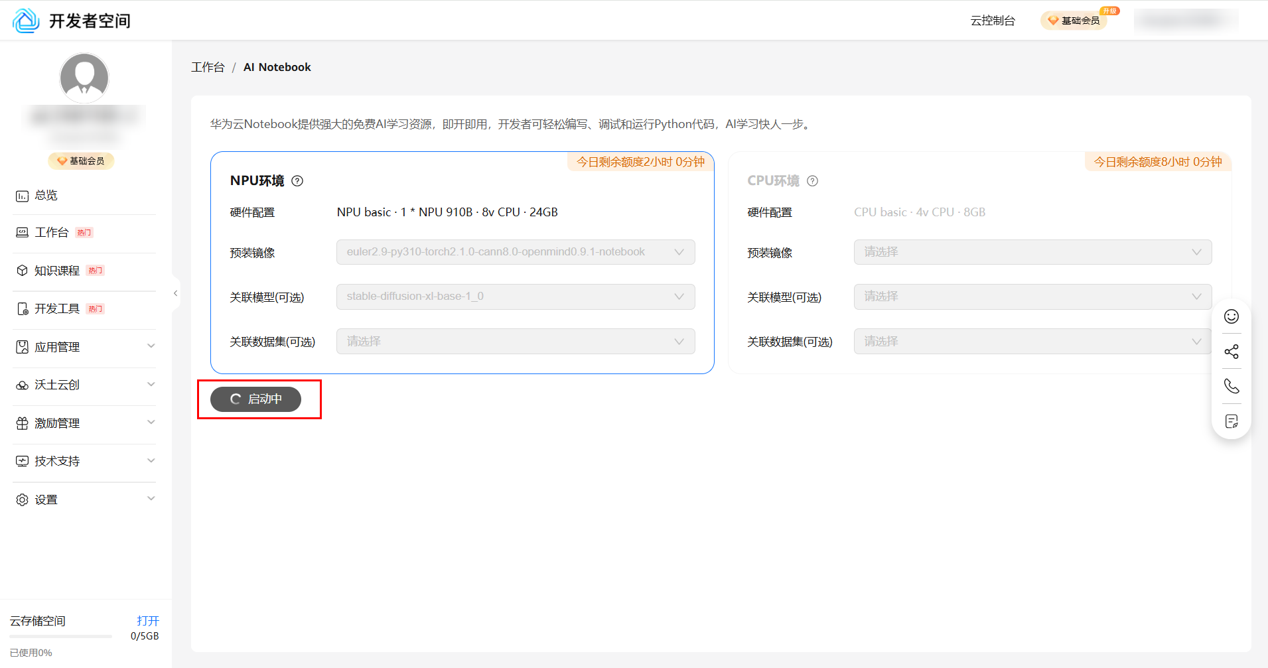Click the 启动中 button

(x=255, y=399)
